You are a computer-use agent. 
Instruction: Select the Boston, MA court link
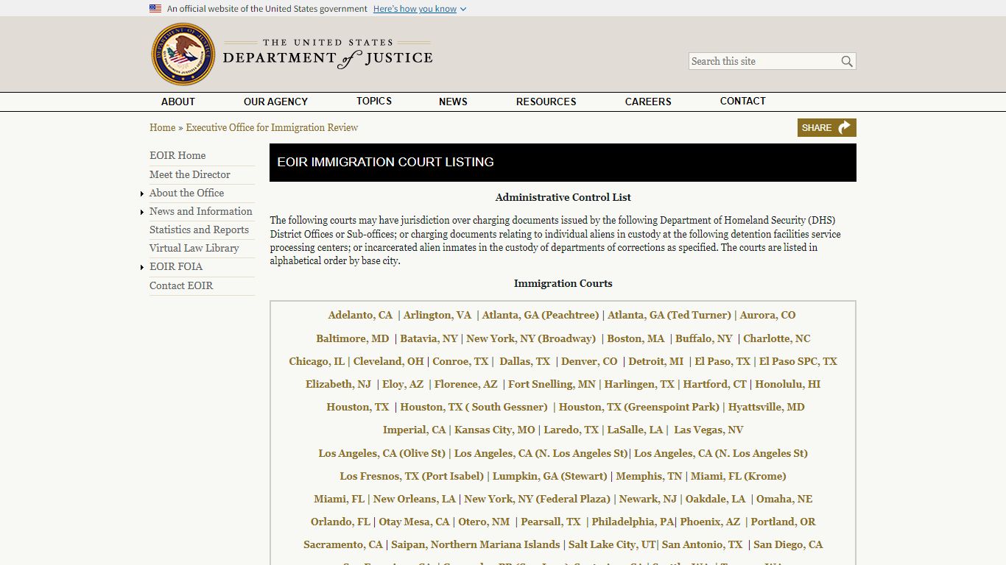[636, 338]
